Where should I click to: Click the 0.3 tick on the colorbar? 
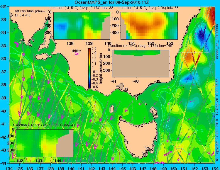coord(94,56)
